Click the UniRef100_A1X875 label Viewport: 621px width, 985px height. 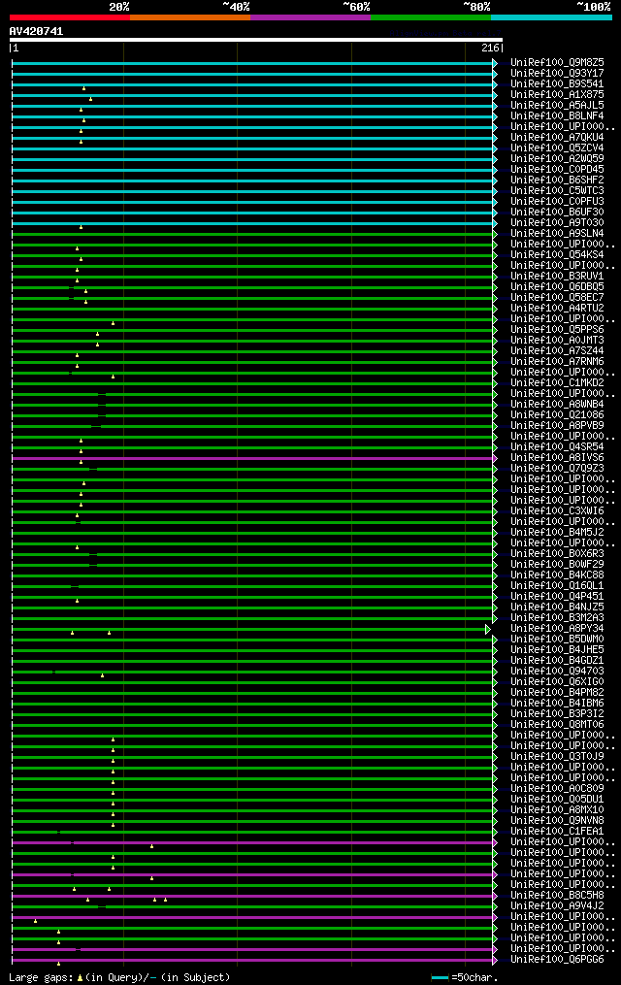pos(557,95)
